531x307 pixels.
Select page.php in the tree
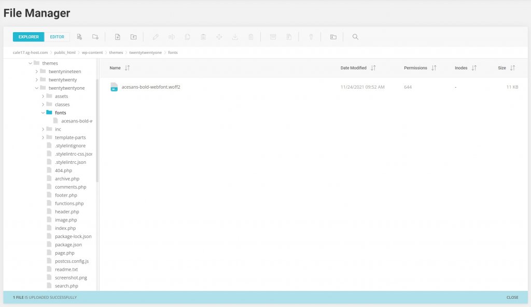coord(64,253)
